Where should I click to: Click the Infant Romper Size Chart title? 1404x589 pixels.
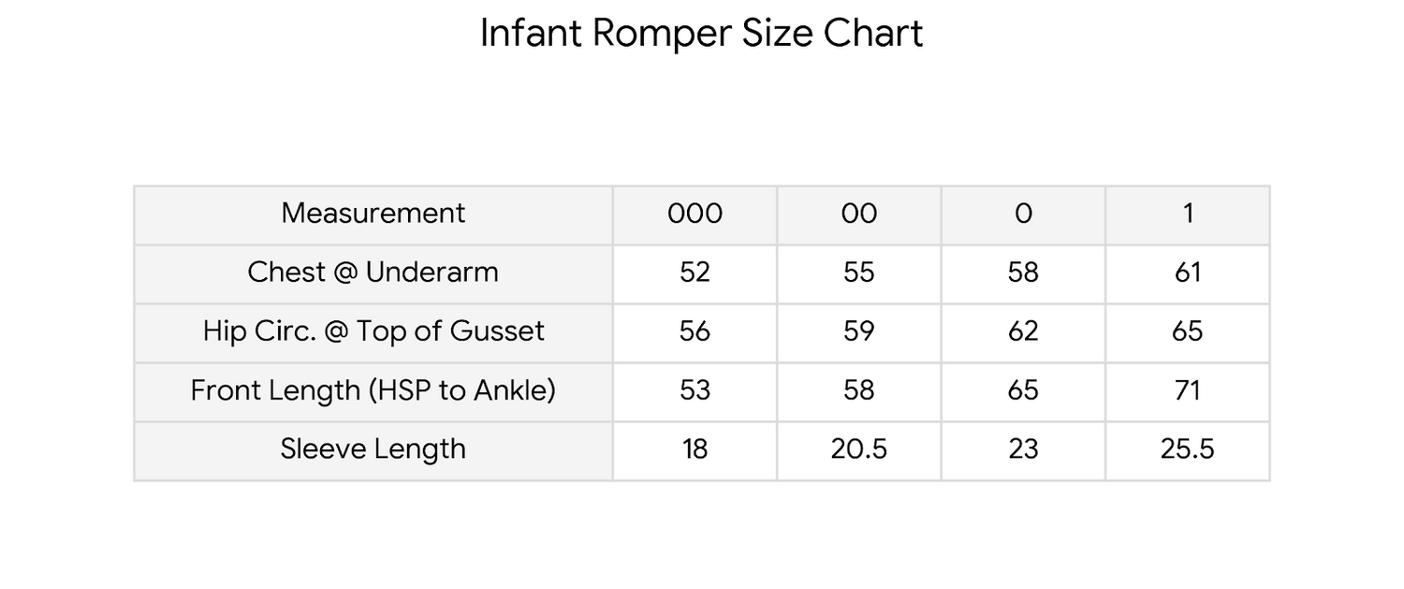pyautogui.click(x=701, y=35)
